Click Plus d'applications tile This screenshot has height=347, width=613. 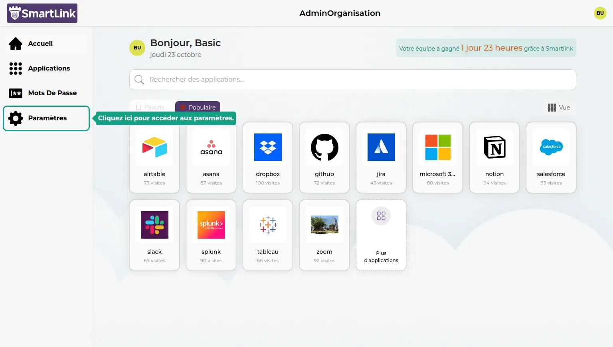click(x=381, y=235)
